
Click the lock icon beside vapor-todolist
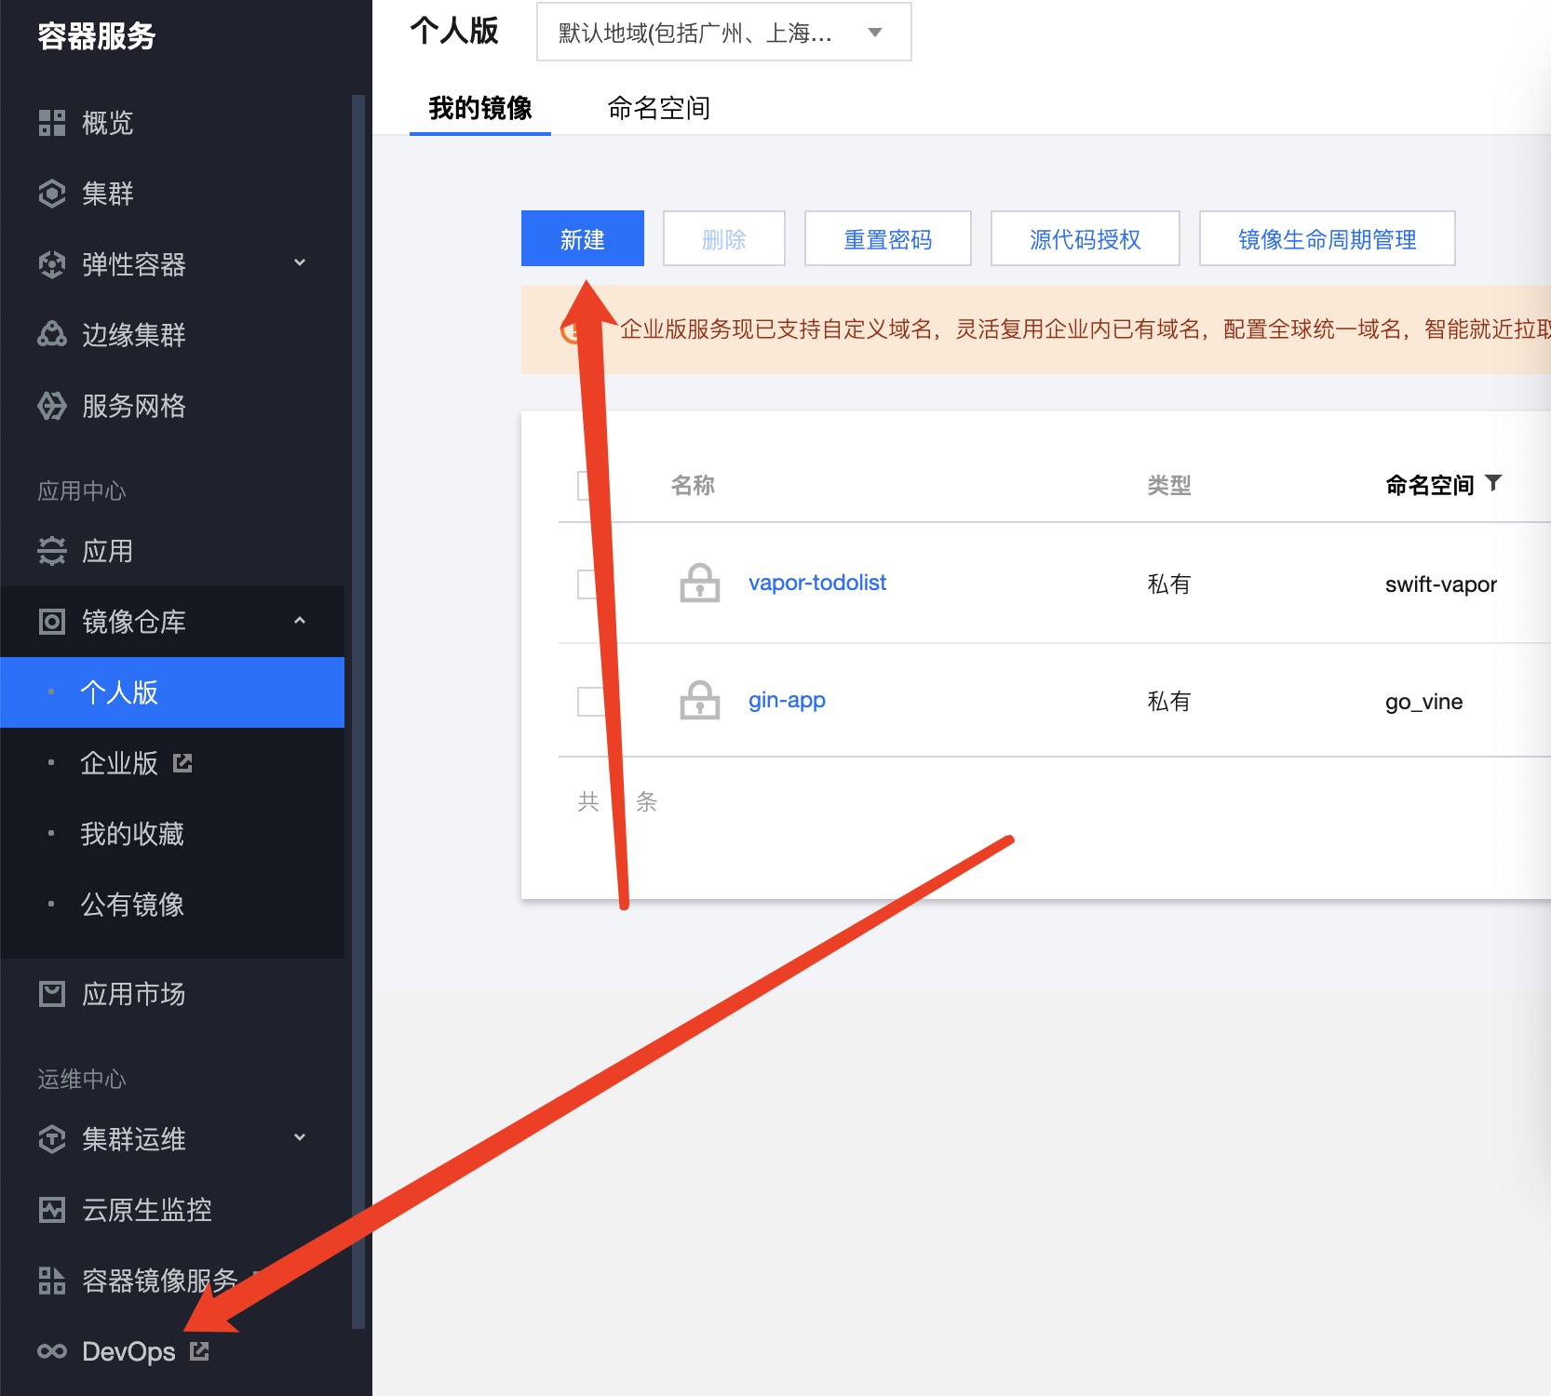(x=699, y=584)
